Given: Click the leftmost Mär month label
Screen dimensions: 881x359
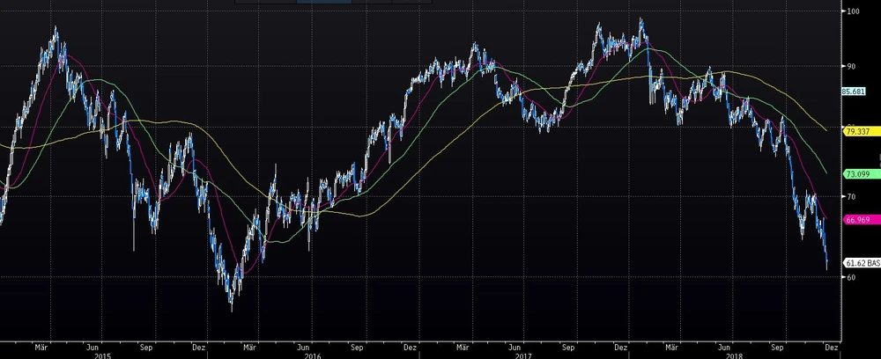Looking at the screenshot, I should pos(41,346).
